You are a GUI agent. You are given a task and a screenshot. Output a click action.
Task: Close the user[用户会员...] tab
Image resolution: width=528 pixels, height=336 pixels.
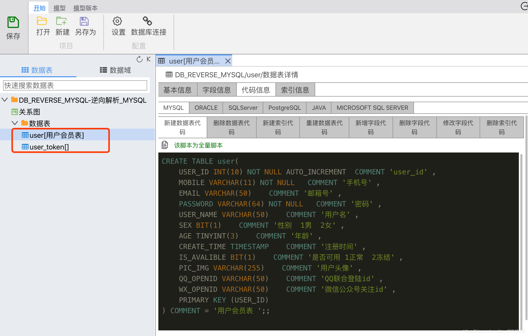pyautogui.click(x=228, y=61)
